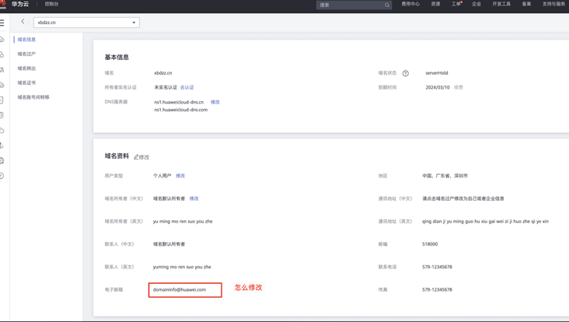Select 域名转出 in the sidebar

click(x=26, y=68)
